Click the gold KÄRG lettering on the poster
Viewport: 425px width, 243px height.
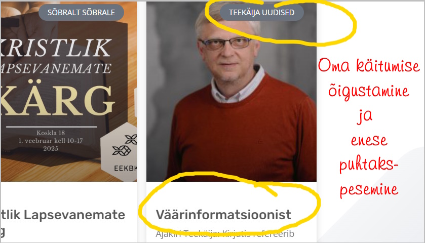coord(57,100)
